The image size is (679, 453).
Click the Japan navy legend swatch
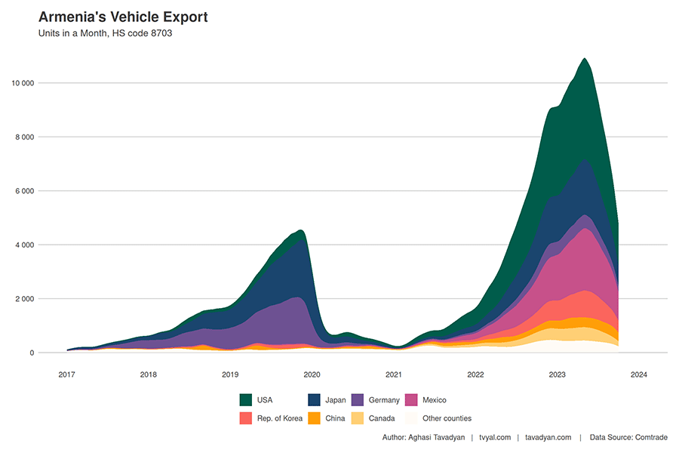coord(314,399)
